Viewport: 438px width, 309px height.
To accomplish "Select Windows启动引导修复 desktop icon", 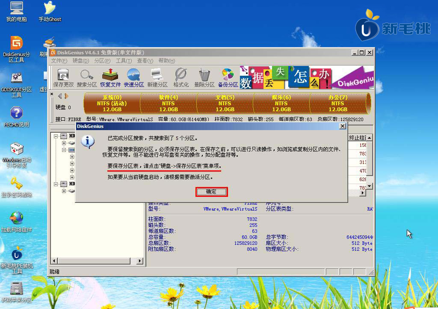I will [17, 155].
